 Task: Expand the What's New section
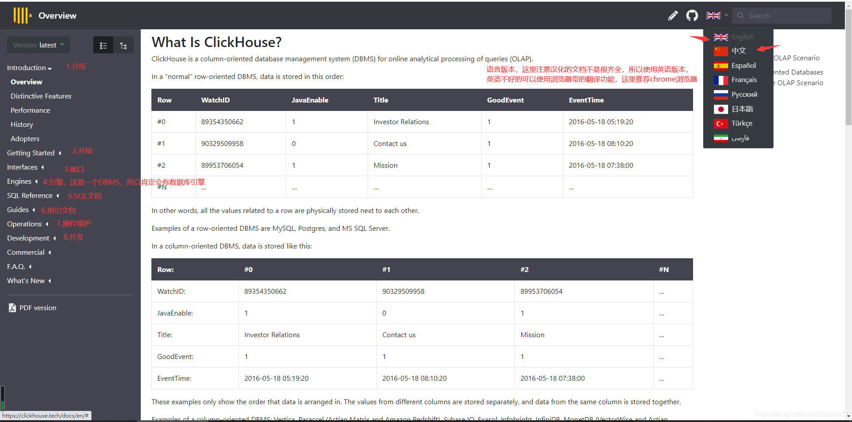point(29,280)
